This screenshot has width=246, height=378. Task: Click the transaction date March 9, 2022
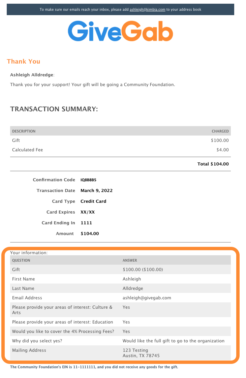(x=97, y=190)
